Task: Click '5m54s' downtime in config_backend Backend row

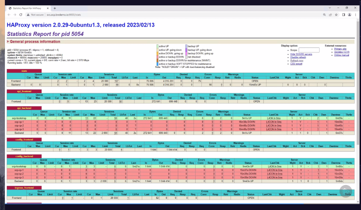Action: (339, 181)
